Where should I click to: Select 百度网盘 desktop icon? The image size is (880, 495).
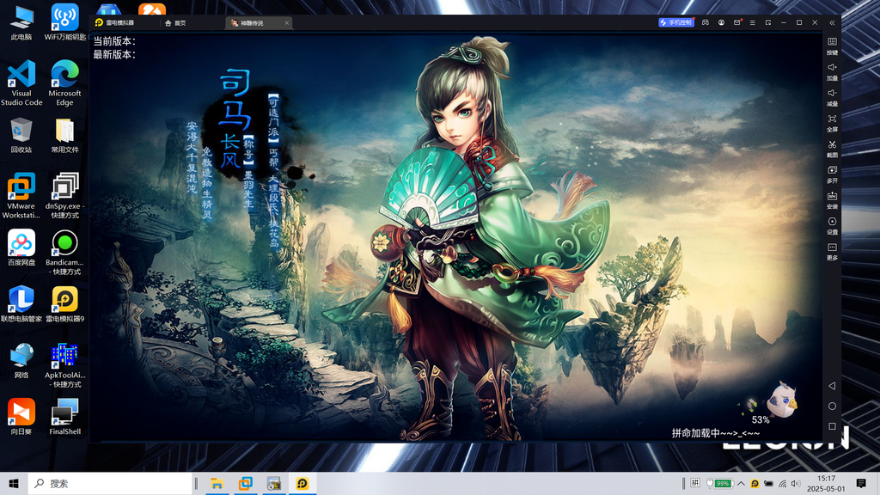[21, 247]
